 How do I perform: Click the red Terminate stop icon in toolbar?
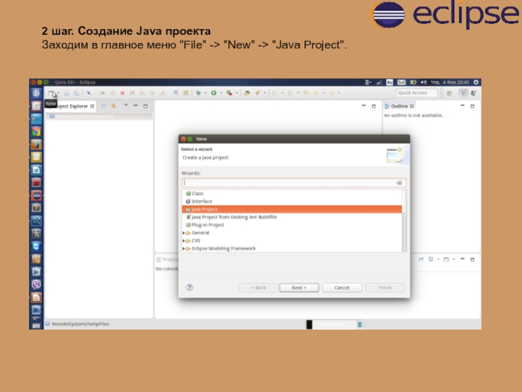tap(123, 93)
